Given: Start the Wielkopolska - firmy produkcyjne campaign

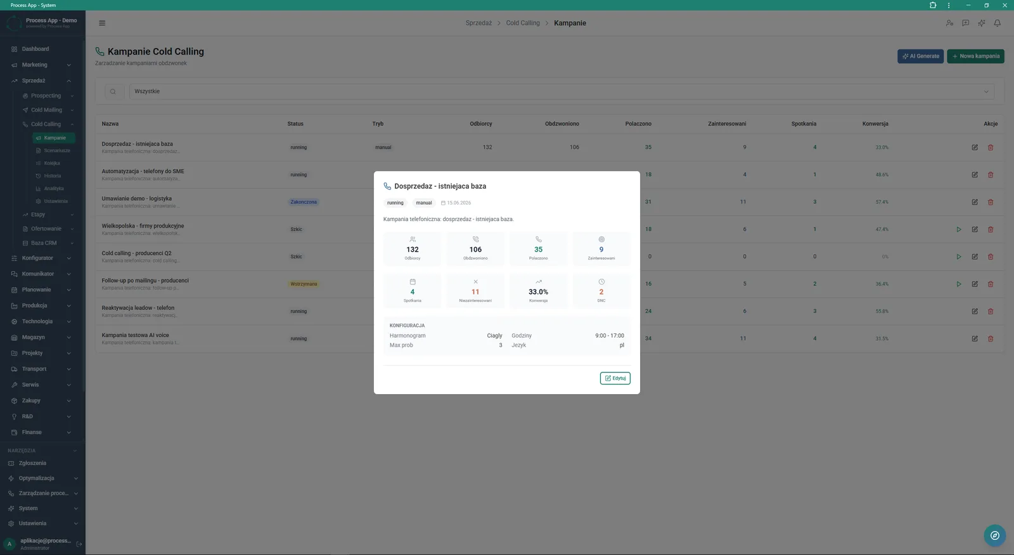Looking at the screenshot, I should [x=959, y=229].
